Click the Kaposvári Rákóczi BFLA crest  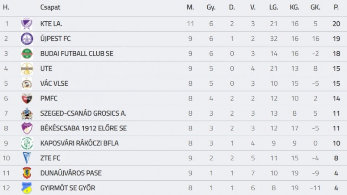27,143
